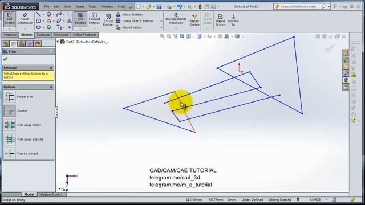Click the Zoom to Area icon
This screenshot has width=365, height=205.
coord(169,36)
